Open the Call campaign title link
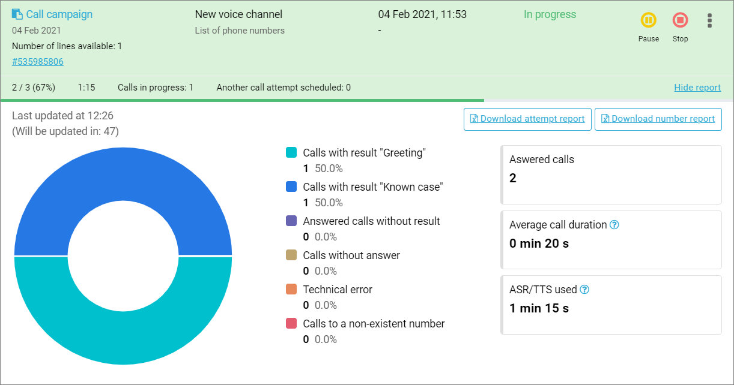This screenshot has width=734, height=385. pos(59,14)
